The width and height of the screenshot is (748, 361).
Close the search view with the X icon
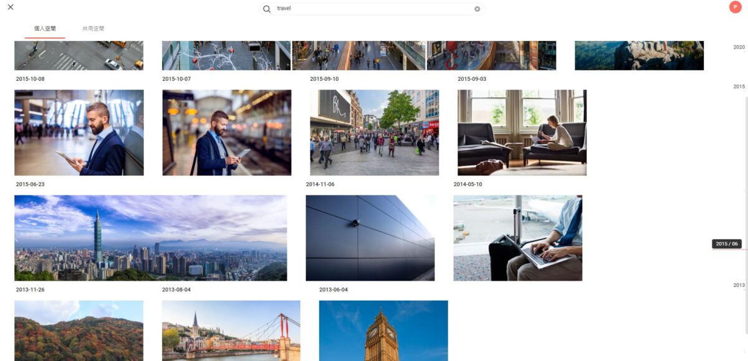click(x=11, y=7)
